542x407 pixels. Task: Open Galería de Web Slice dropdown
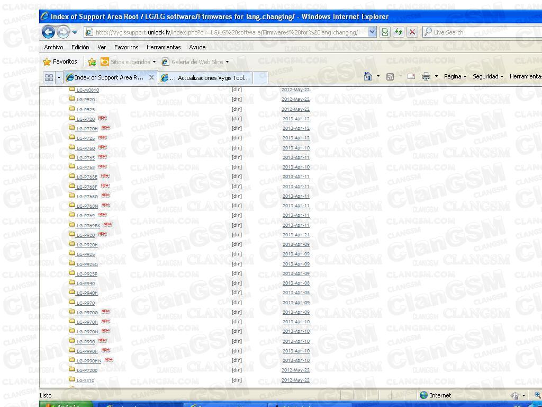[x=195, y=62]
